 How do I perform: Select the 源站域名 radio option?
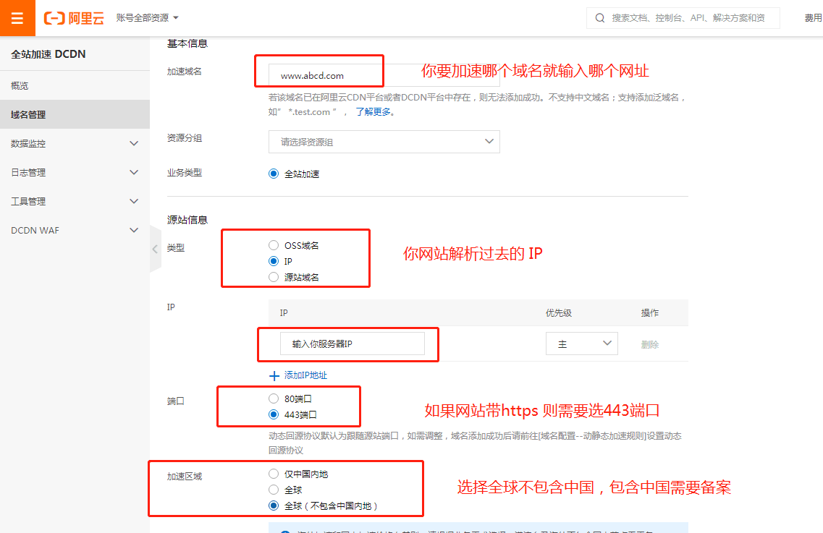pyautogui.click(x=274, y=277)
